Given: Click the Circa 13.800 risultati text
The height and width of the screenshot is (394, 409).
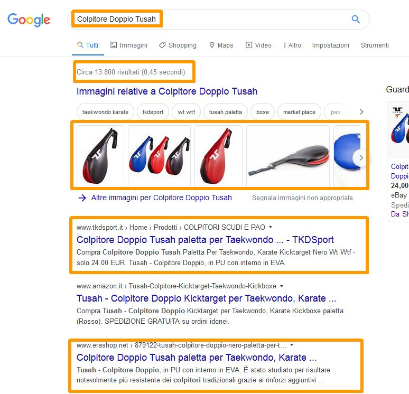Looking at the screenshot, I should click(x=131, y=72).
